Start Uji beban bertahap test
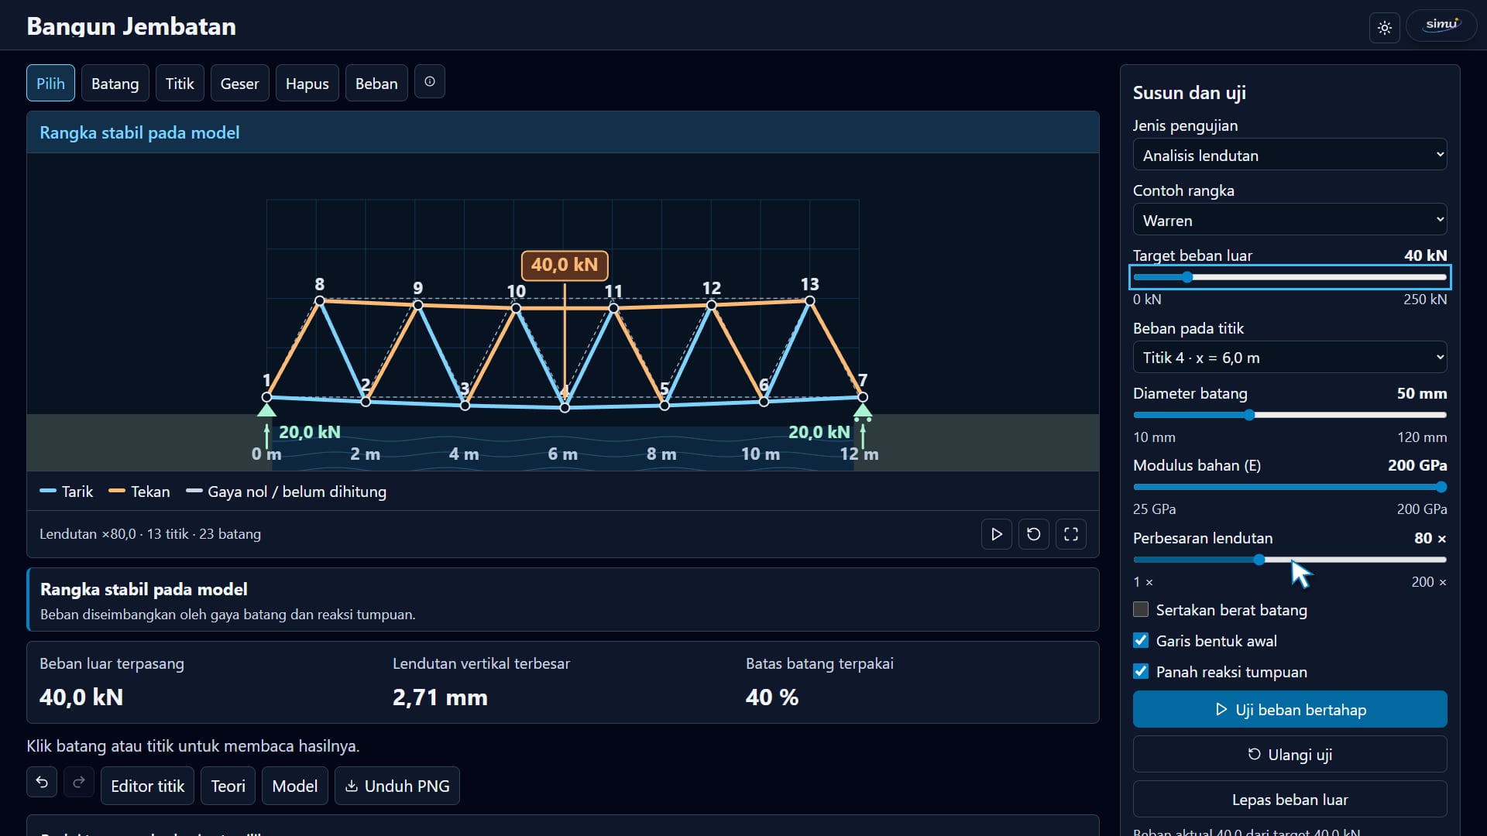1487x836 pixels. (x=1290, y=709)
